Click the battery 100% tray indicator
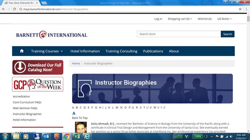The width and height of the screenshot is (250, 140). point(198,136)
